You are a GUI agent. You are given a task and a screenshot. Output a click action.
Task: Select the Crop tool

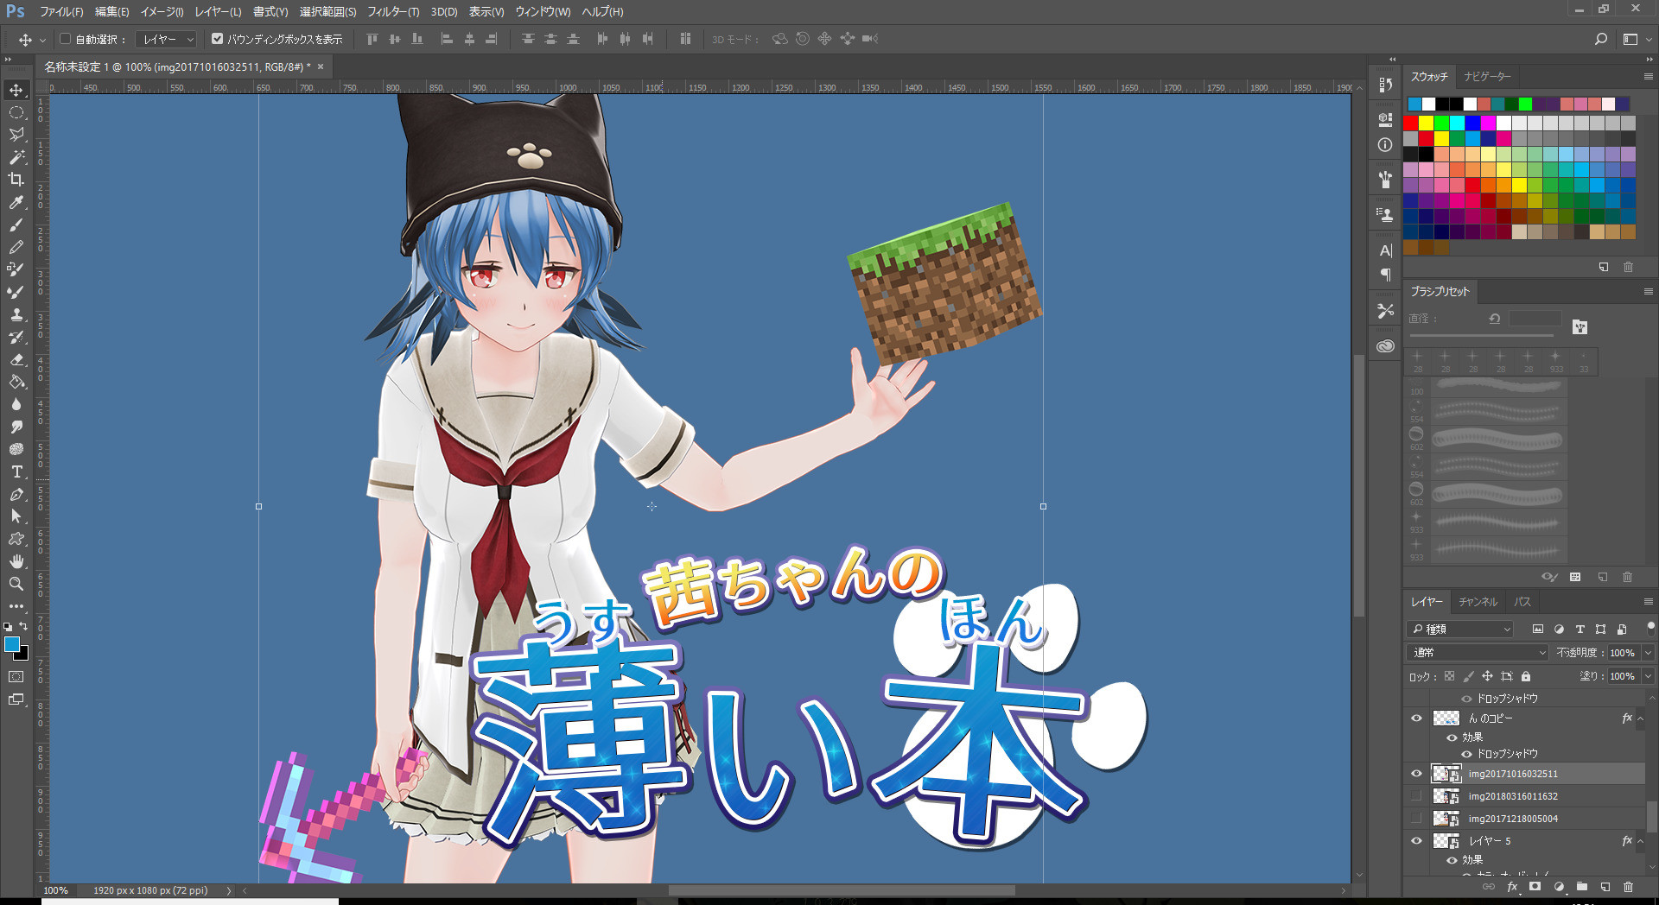16,180
